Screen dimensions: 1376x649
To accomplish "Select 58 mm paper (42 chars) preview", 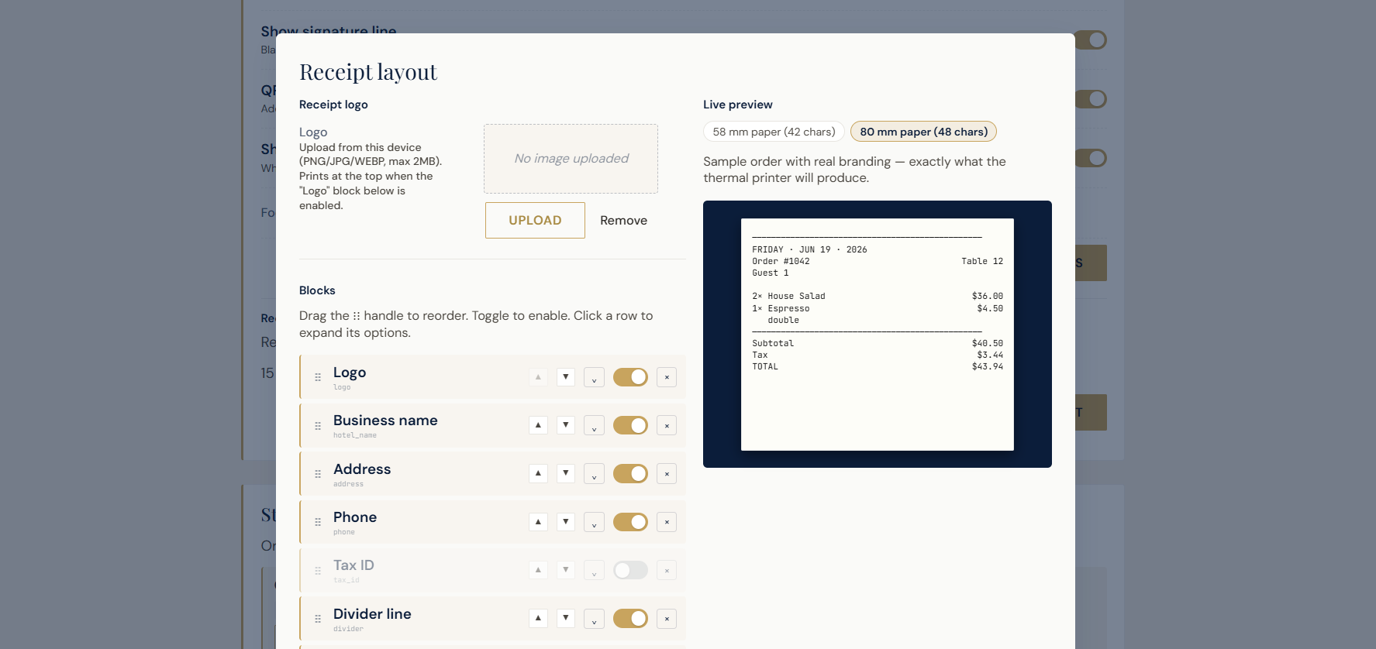I will coord(774,132).
